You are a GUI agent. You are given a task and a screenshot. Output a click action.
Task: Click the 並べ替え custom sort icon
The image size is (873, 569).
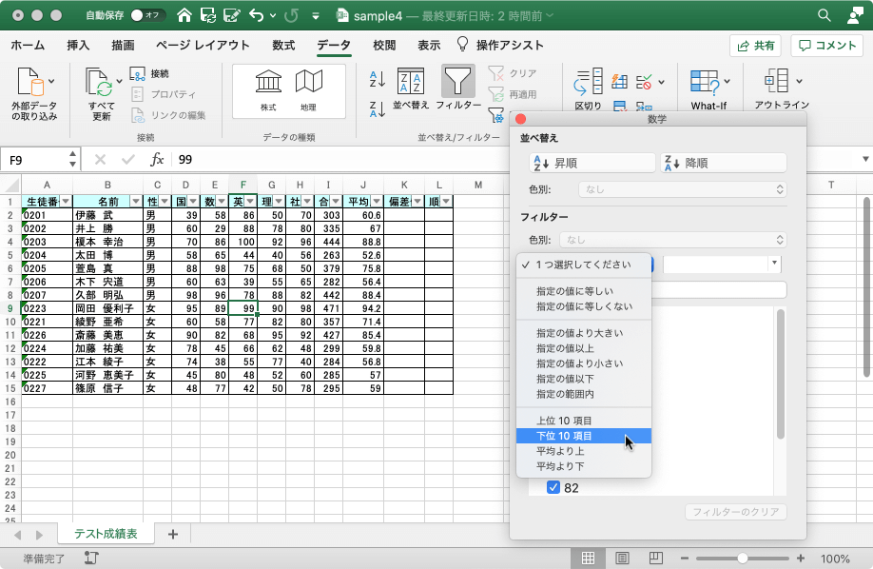[411, 83]
